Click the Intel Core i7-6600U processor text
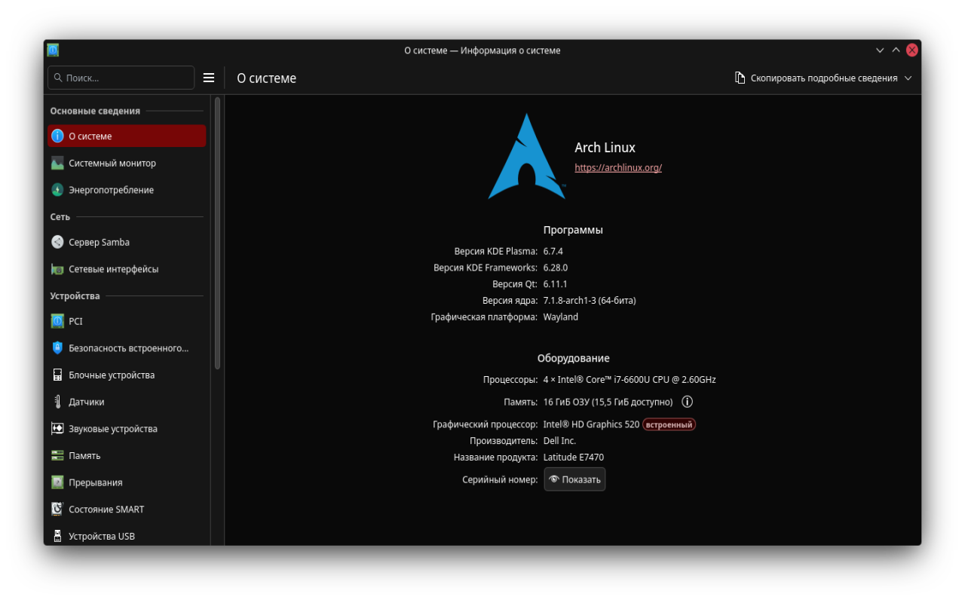Viewport: 965px width, 603px height. pyautogui.click(x=630, y=380)
